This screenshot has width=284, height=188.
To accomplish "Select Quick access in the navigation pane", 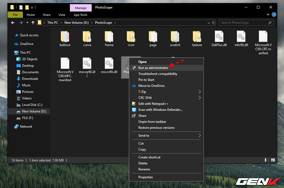I will pos(27,35).
